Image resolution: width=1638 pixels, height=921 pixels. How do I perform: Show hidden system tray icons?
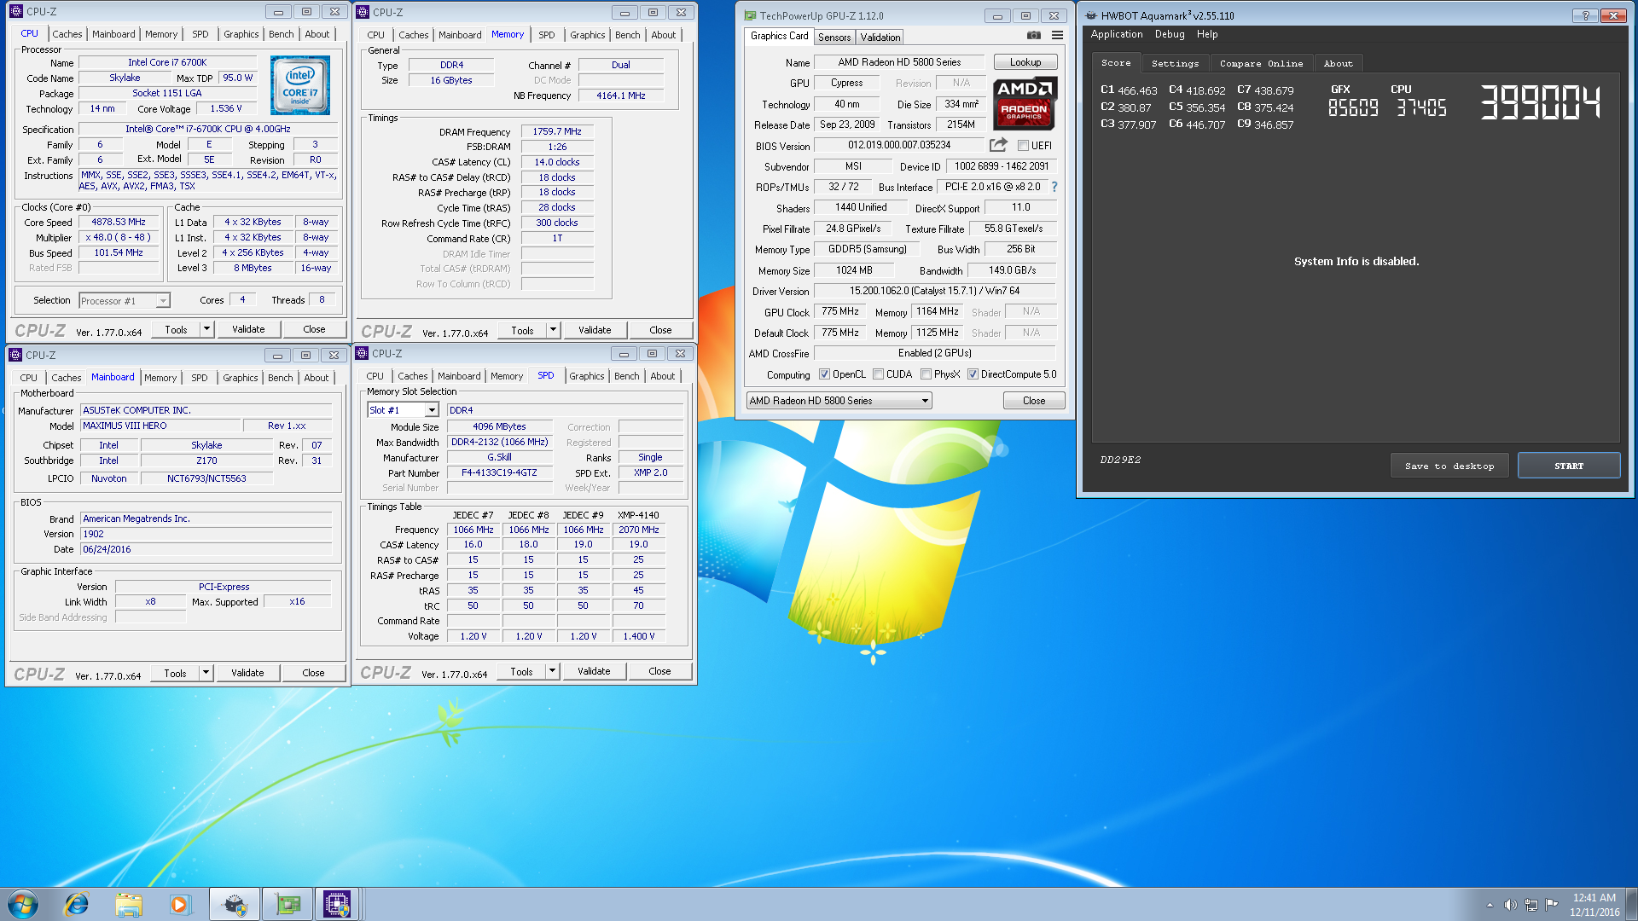(1490, 905)
